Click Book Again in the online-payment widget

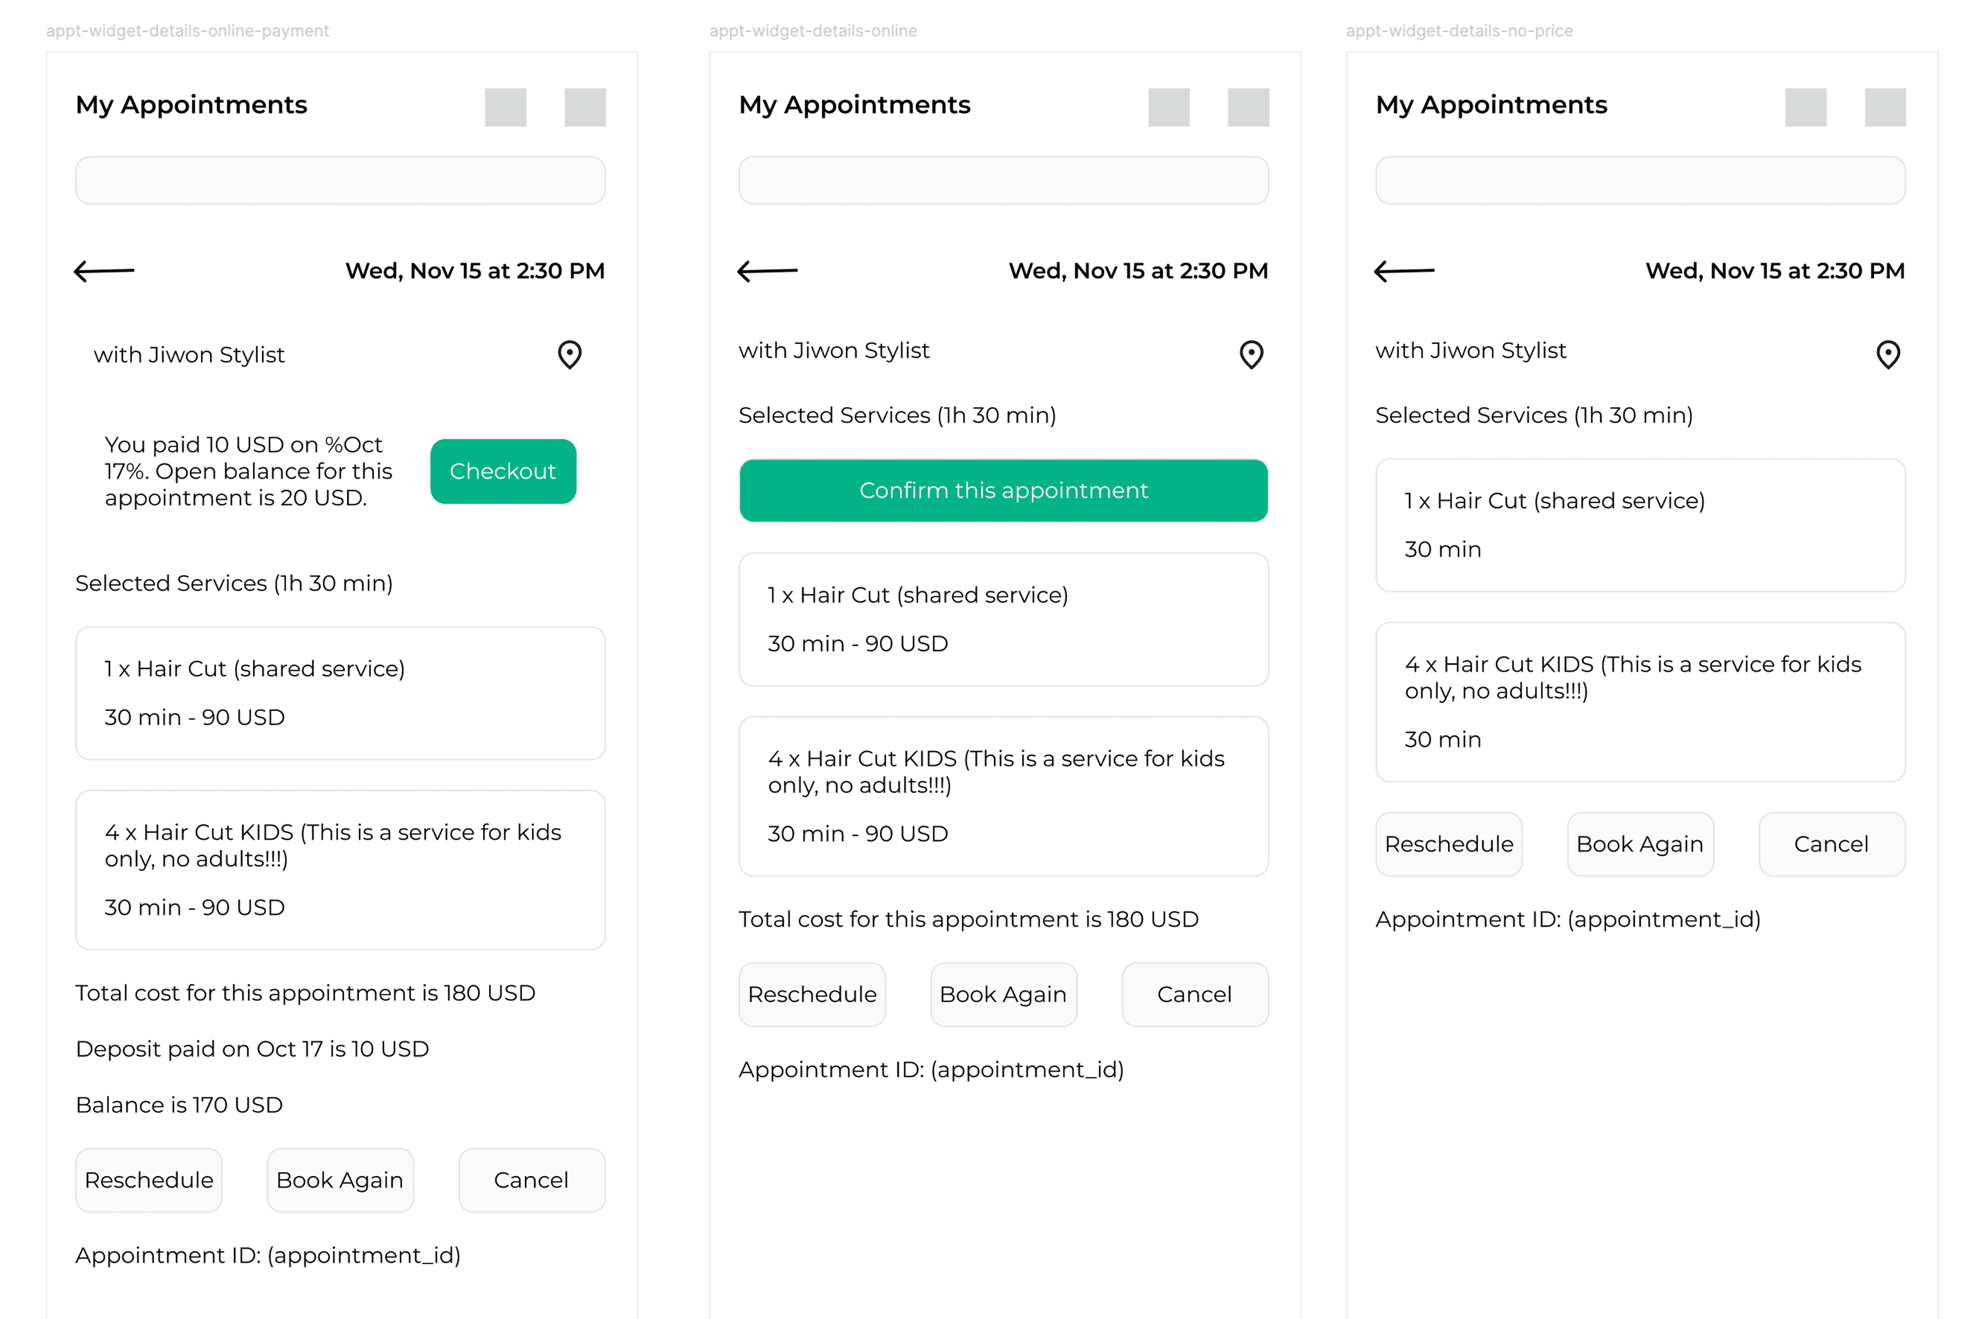(x=340, y=1180)
